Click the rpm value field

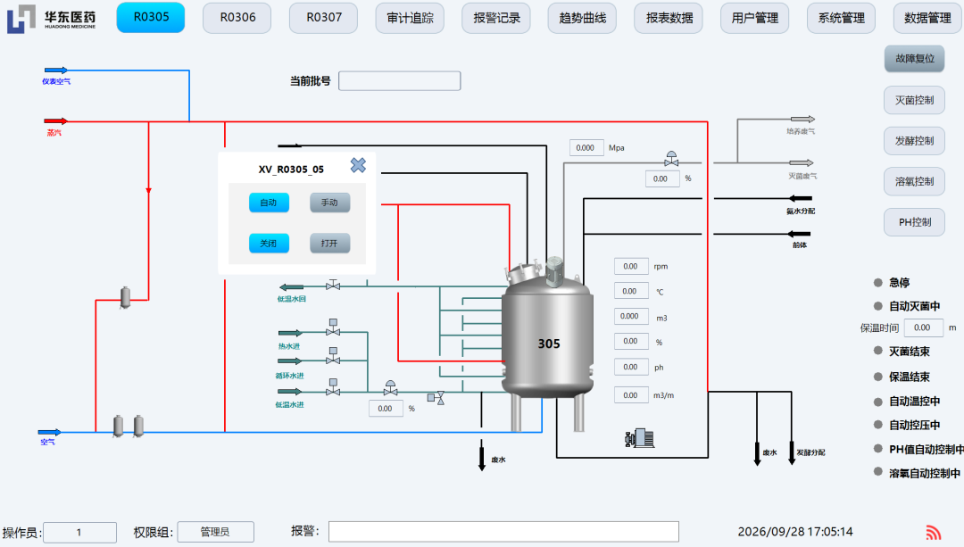(x=631, y=266)
